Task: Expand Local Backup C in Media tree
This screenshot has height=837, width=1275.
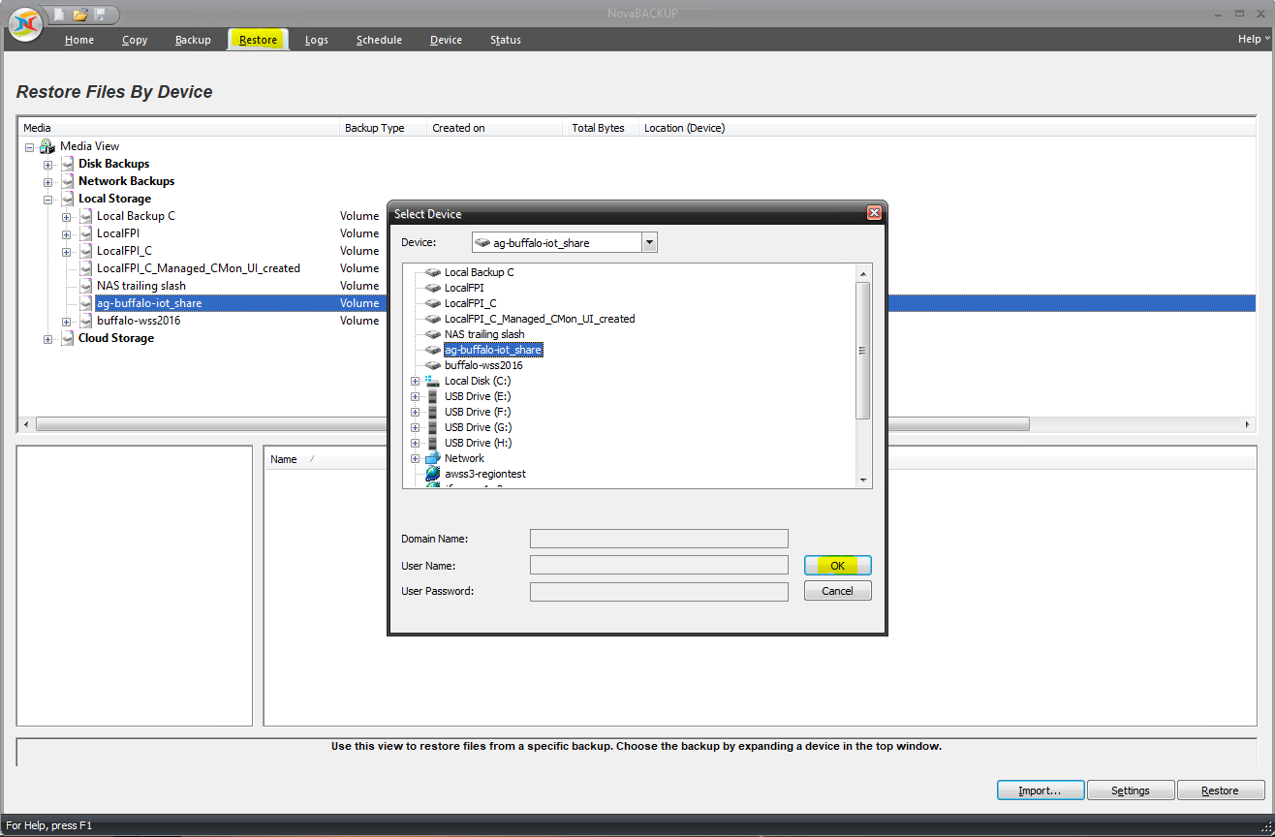Action: coord(67,217)
